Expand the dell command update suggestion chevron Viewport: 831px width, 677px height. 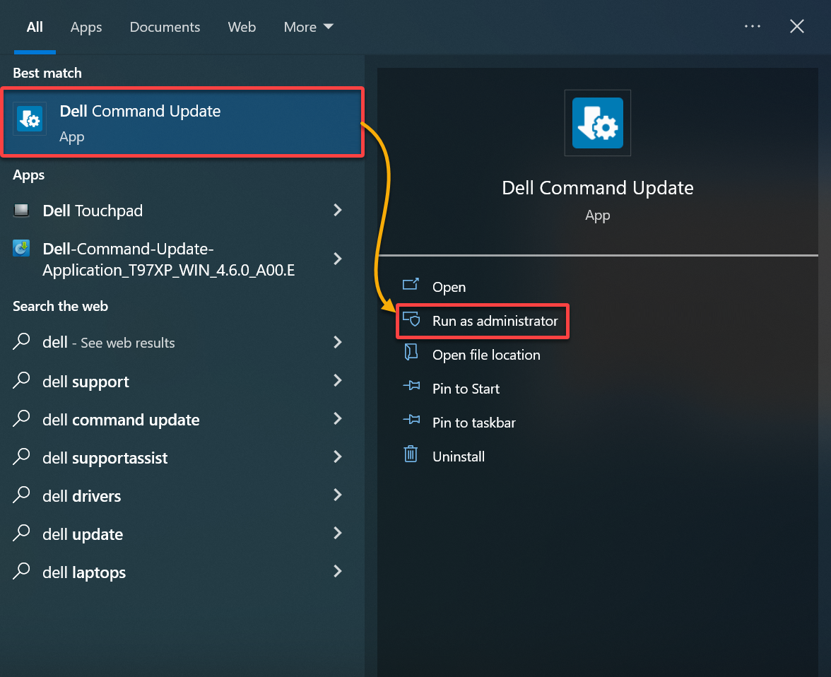pos(338,418)
